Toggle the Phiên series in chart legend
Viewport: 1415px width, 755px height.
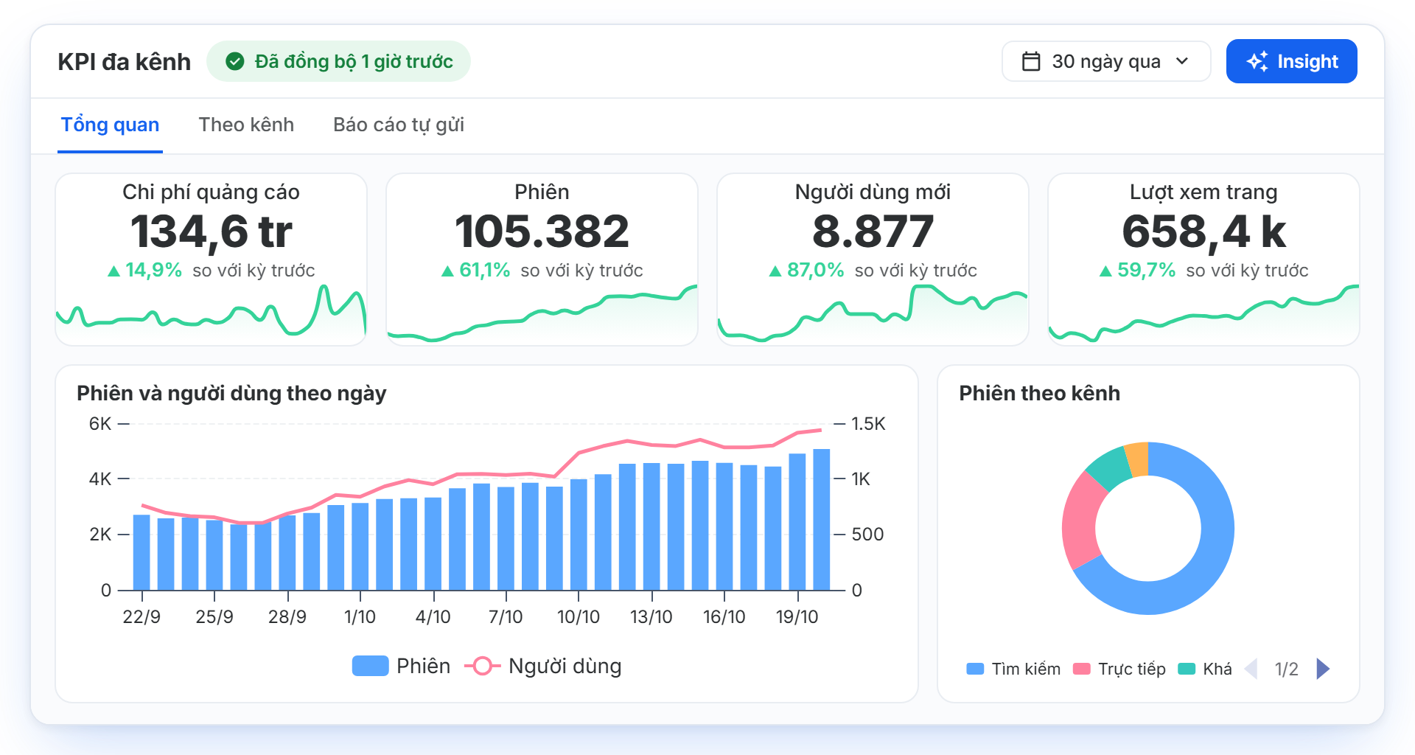(401, 666)
